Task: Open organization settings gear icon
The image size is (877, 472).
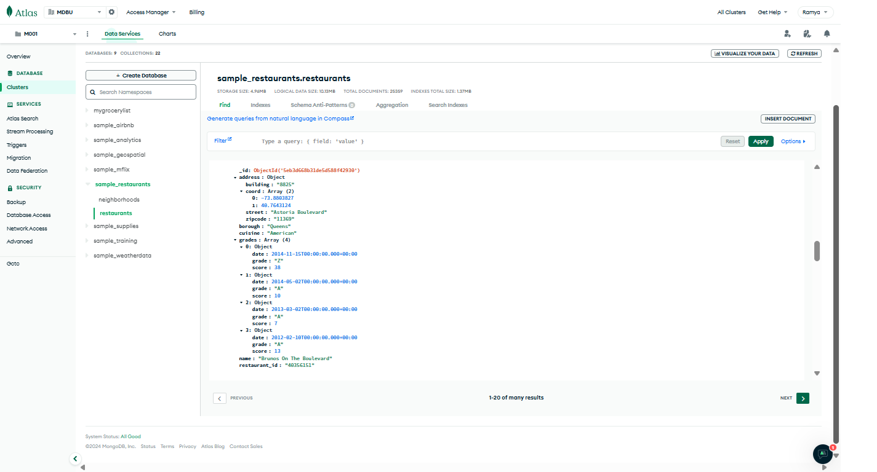Action: click(111, 12)
